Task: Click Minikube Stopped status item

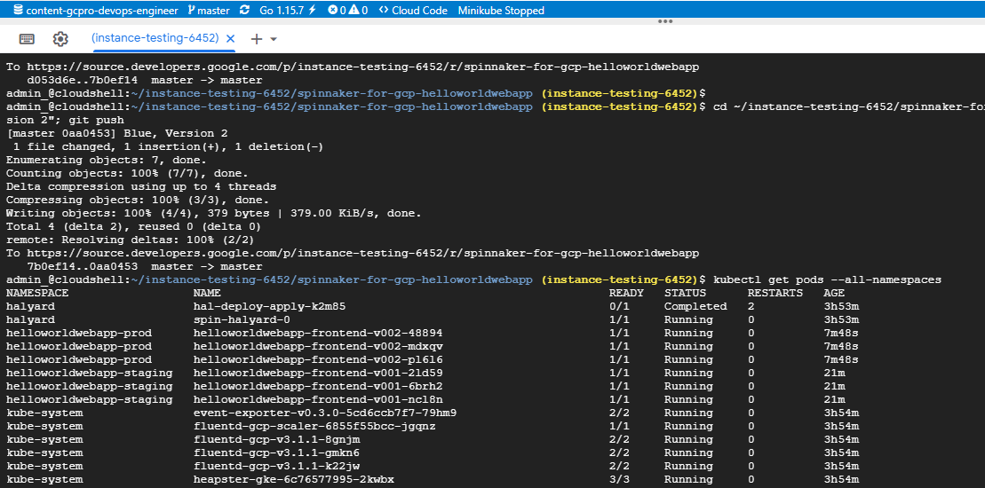Action: [501, 11]
